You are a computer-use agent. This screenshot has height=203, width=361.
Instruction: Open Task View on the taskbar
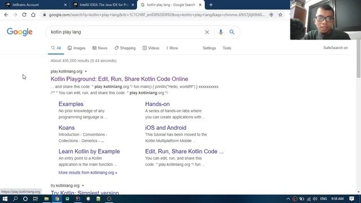36,199
